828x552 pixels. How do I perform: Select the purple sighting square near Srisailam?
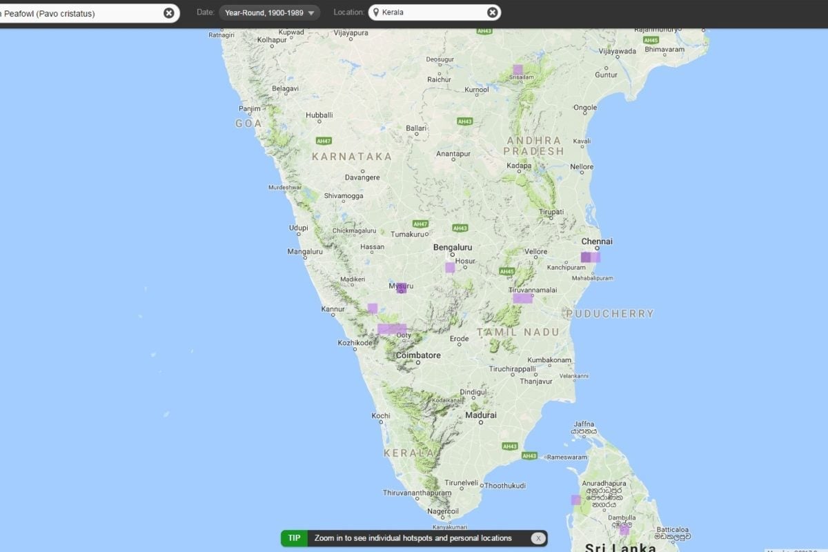click(x=517, y=70)
